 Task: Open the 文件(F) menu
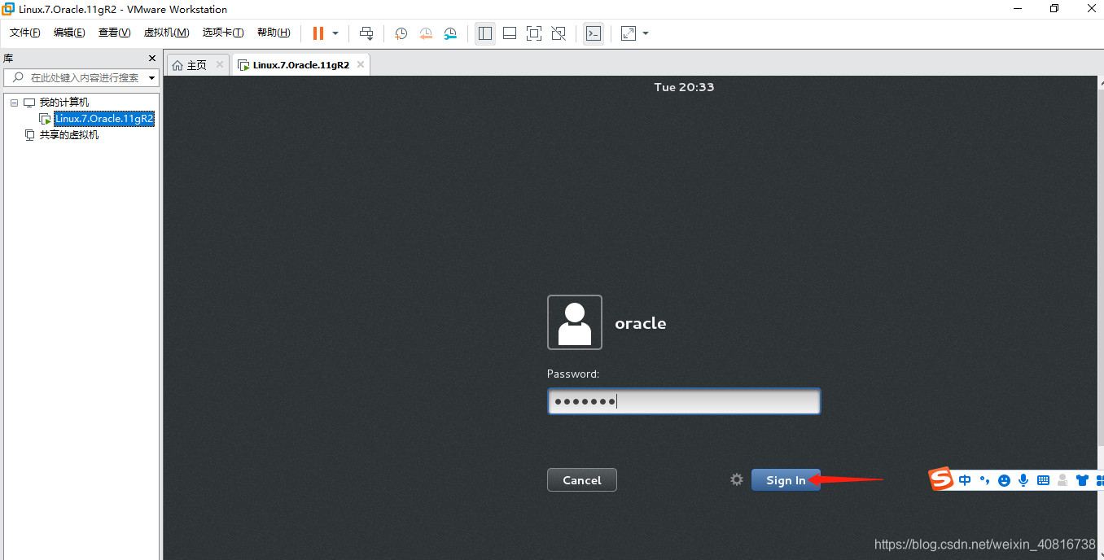point(25,33)
